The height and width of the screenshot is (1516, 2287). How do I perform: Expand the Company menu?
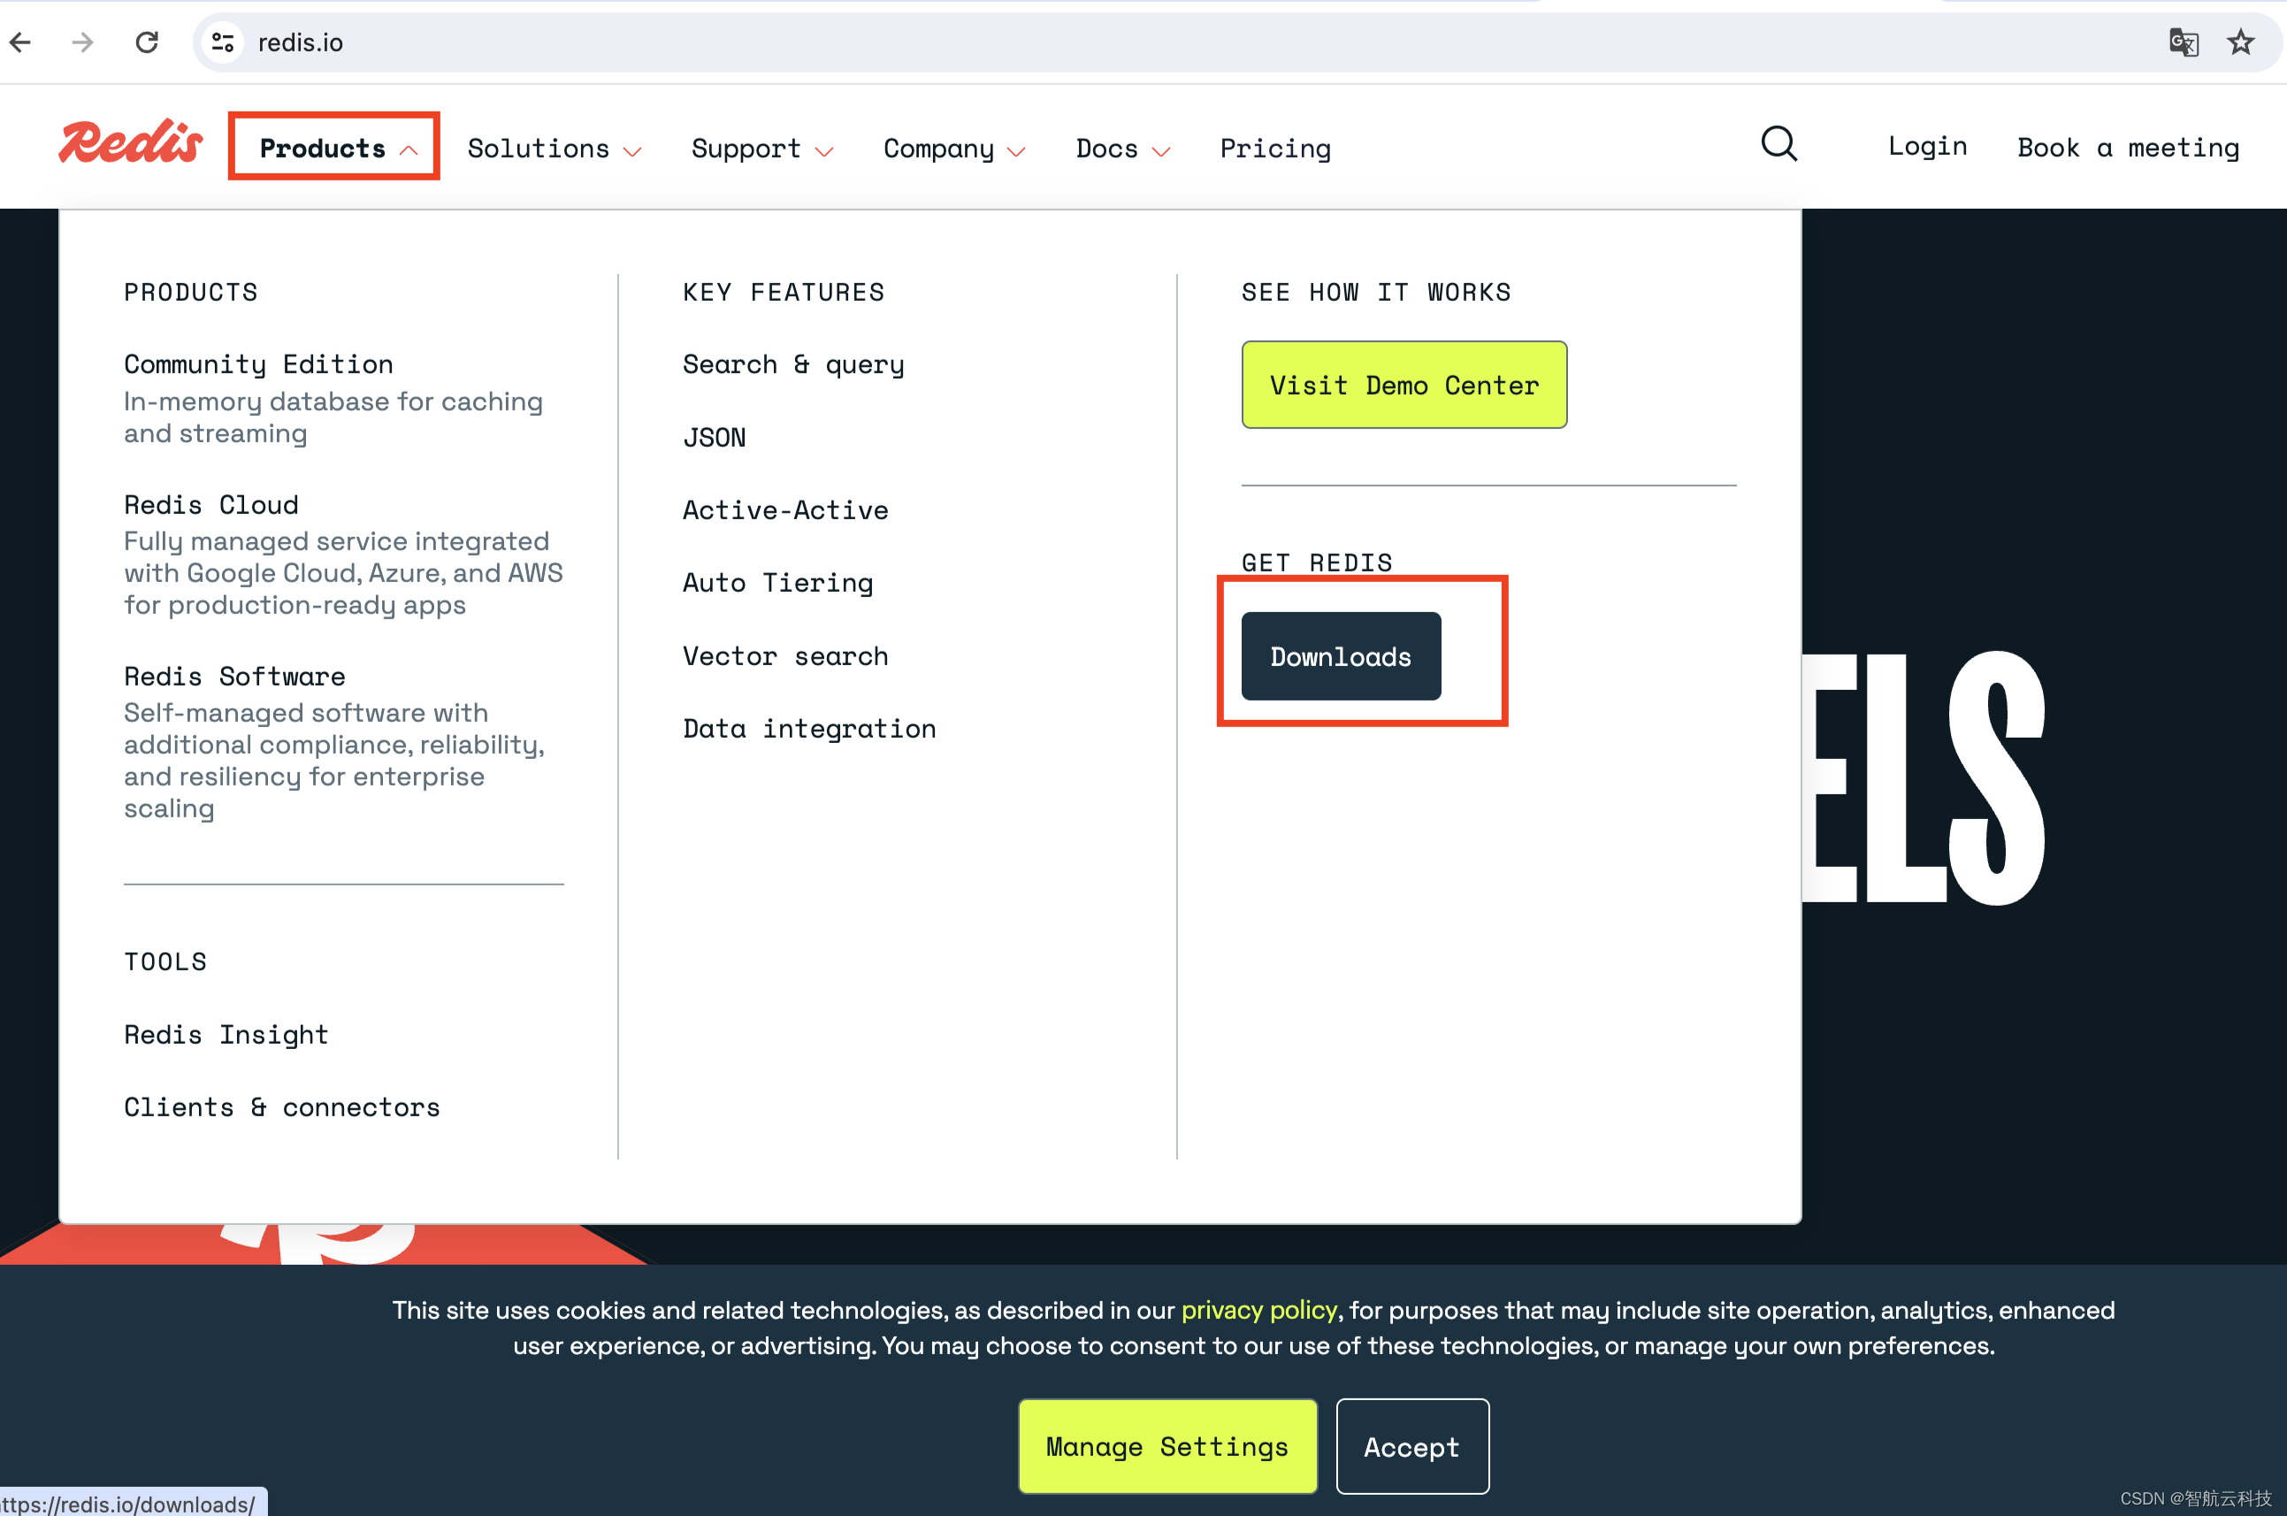(954, 148)
